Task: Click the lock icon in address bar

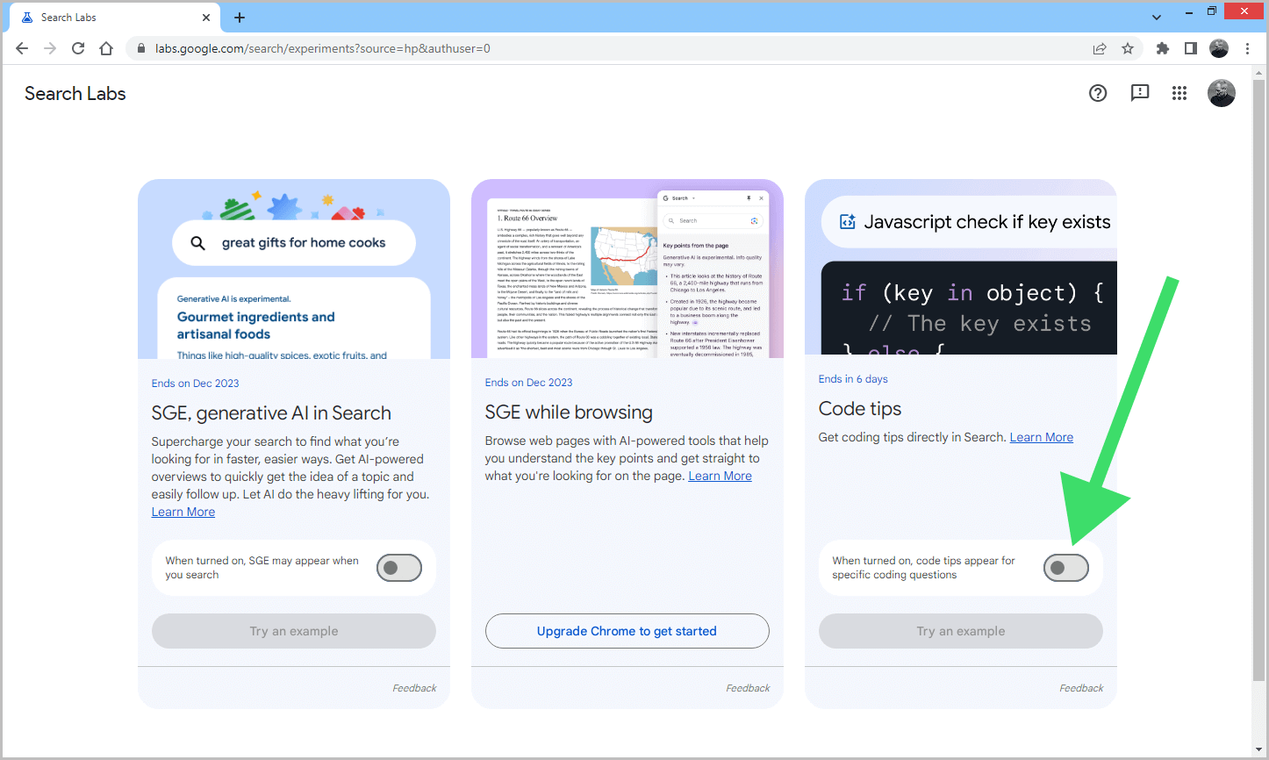Action: click(140, 49)
